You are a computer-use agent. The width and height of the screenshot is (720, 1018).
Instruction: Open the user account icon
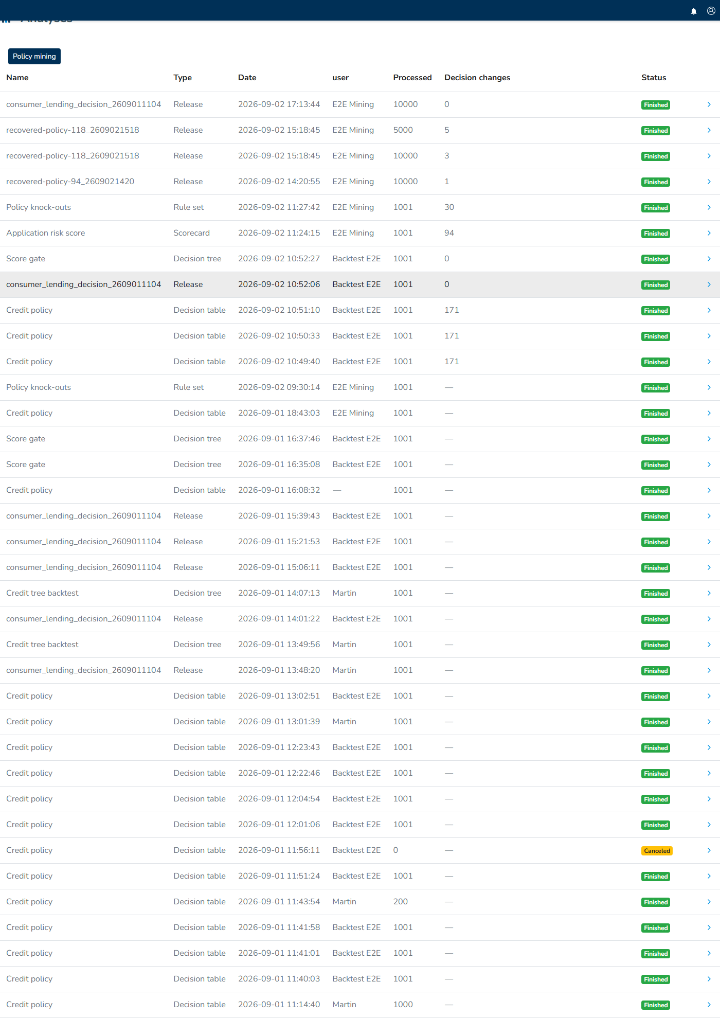tap(711, 11)
